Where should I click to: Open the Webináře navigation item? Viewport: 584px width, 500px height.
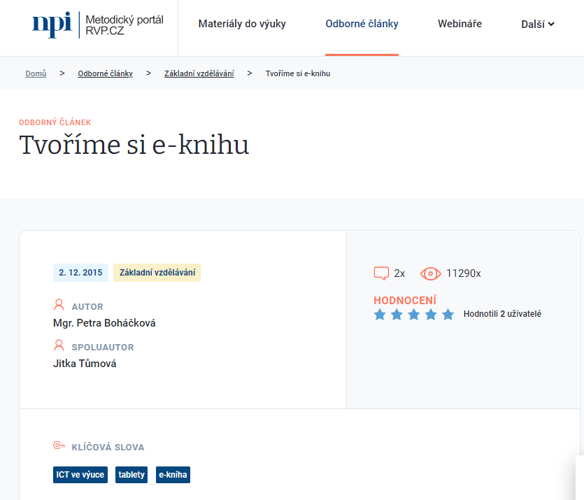point(460,24)
